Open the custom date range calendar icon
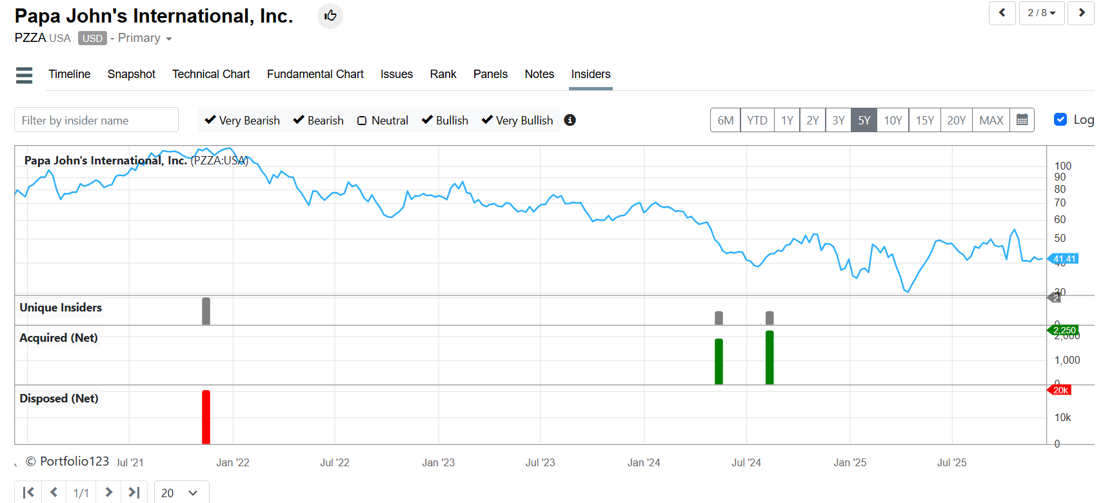 1022,120
